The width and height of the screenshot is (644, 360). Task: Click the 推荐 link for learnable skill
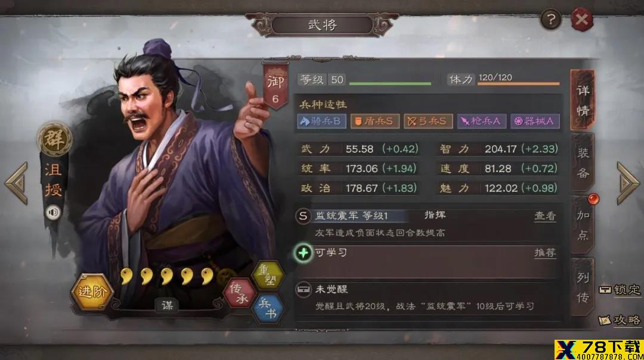(x=545, y=252)
